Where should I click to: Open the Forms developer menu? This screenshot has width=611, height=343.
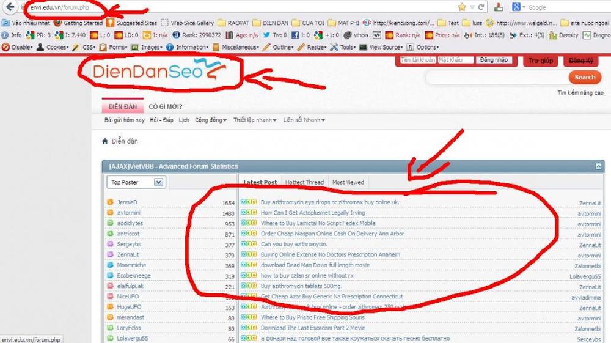point(114,47)
